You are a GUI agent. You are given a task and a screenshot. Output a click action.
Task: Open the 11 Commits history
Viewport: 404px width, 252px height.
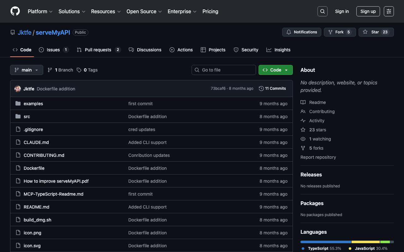272,89
